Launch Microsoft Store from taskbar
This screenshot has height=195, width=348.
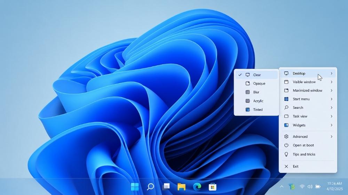tap(212, 187)
